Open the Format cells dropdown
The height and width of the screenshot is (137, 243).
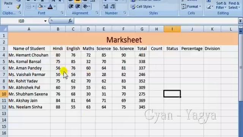point(191,6)
